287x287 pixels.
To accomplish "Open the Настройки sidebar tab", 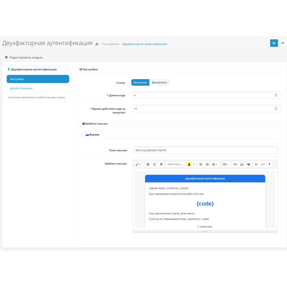I will point(38,79).
